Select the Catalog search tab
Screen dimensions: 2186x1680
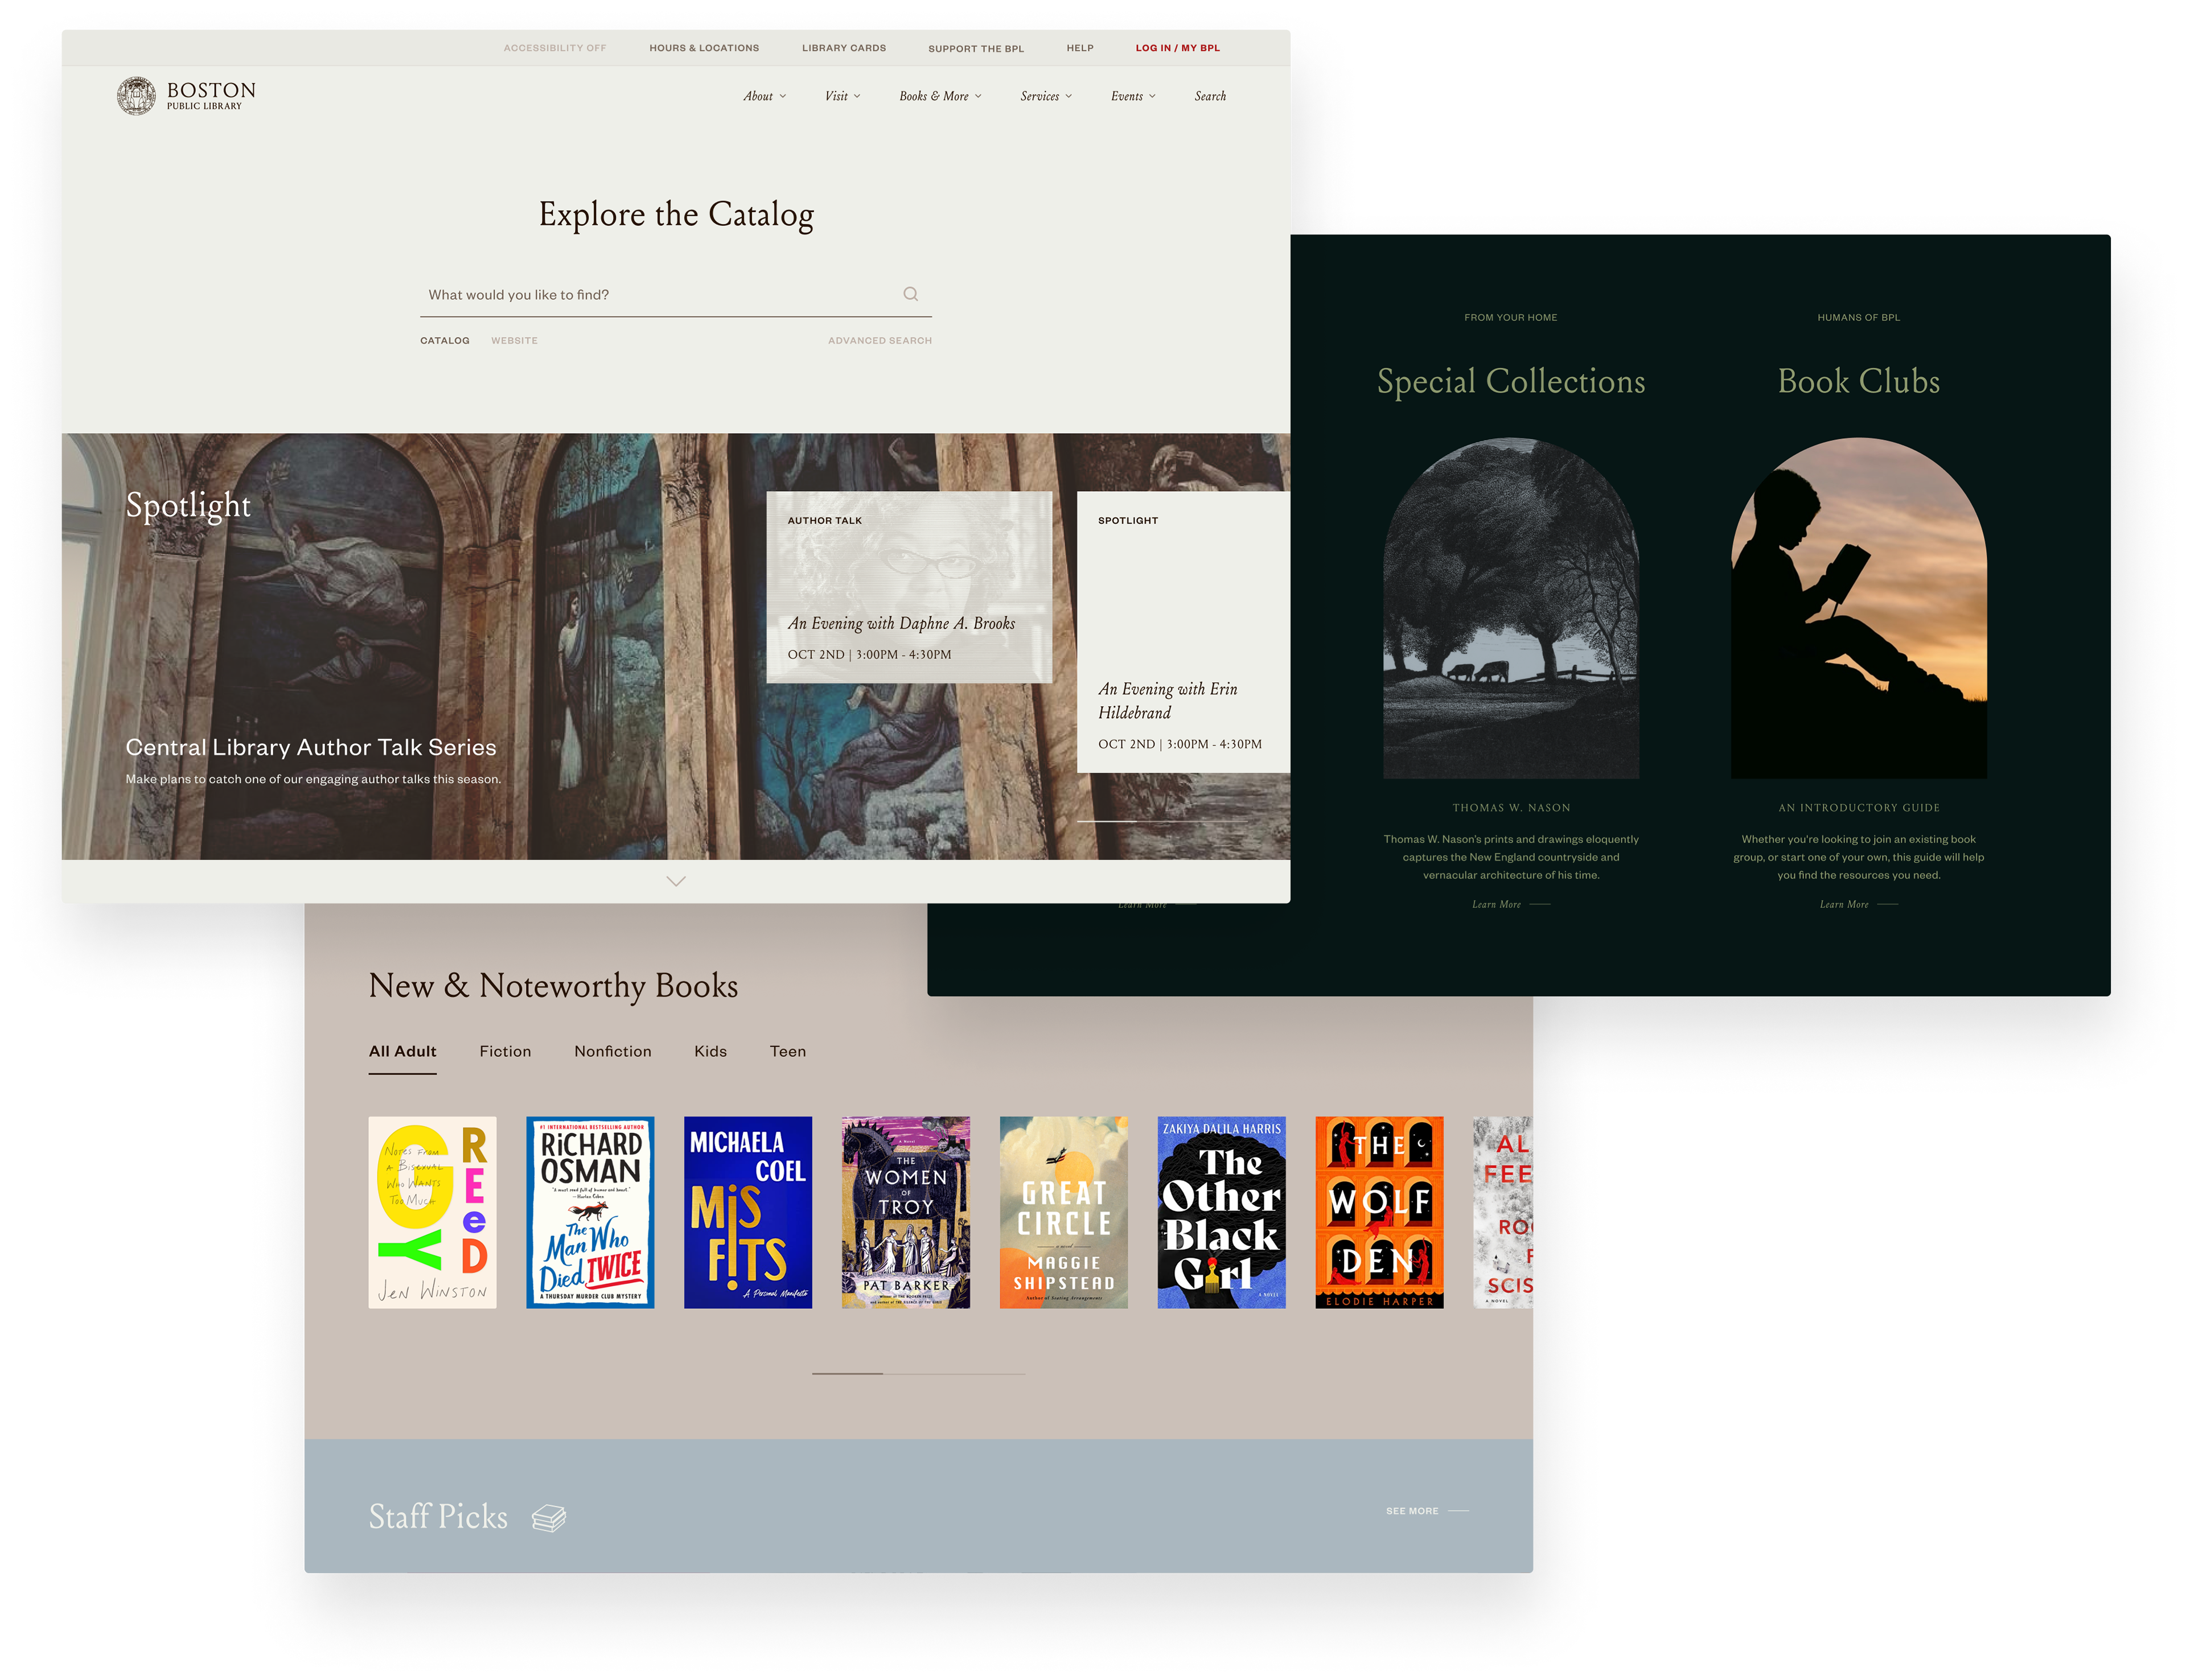[444, 341]
